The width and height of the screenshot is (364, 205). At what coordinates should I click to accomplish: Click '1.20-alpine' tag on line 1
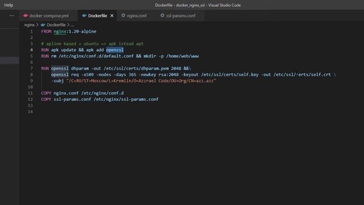coord(82,31)
